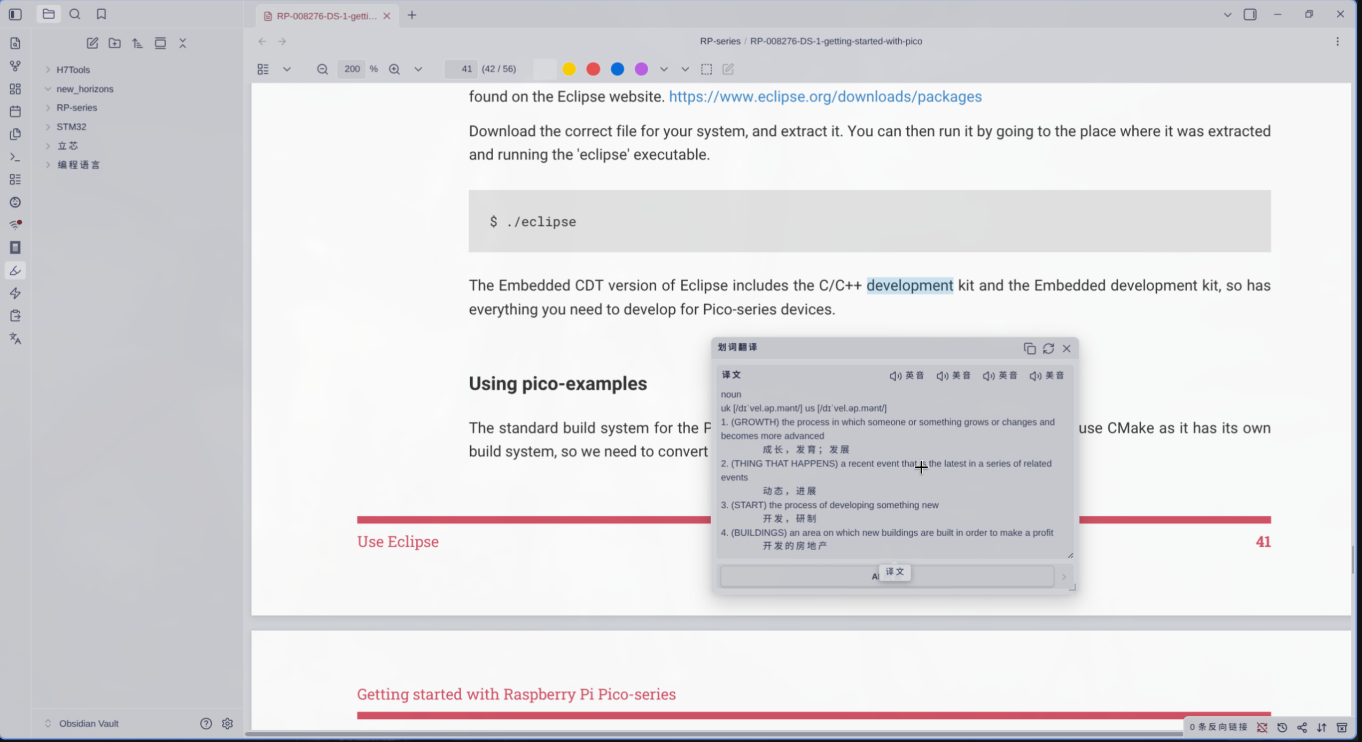This screenshot has width=1362, height=742.
Task: Toggle the PDF outline sidebar
Action: [x=263, y=69]
